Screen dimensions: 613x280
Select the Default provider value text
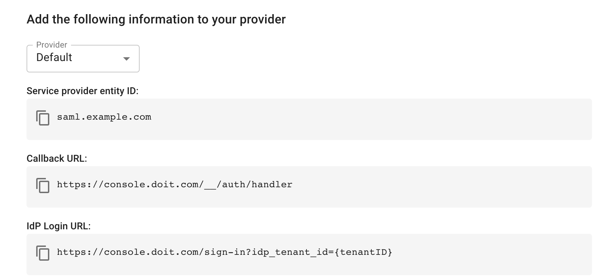tap(54, 58)
